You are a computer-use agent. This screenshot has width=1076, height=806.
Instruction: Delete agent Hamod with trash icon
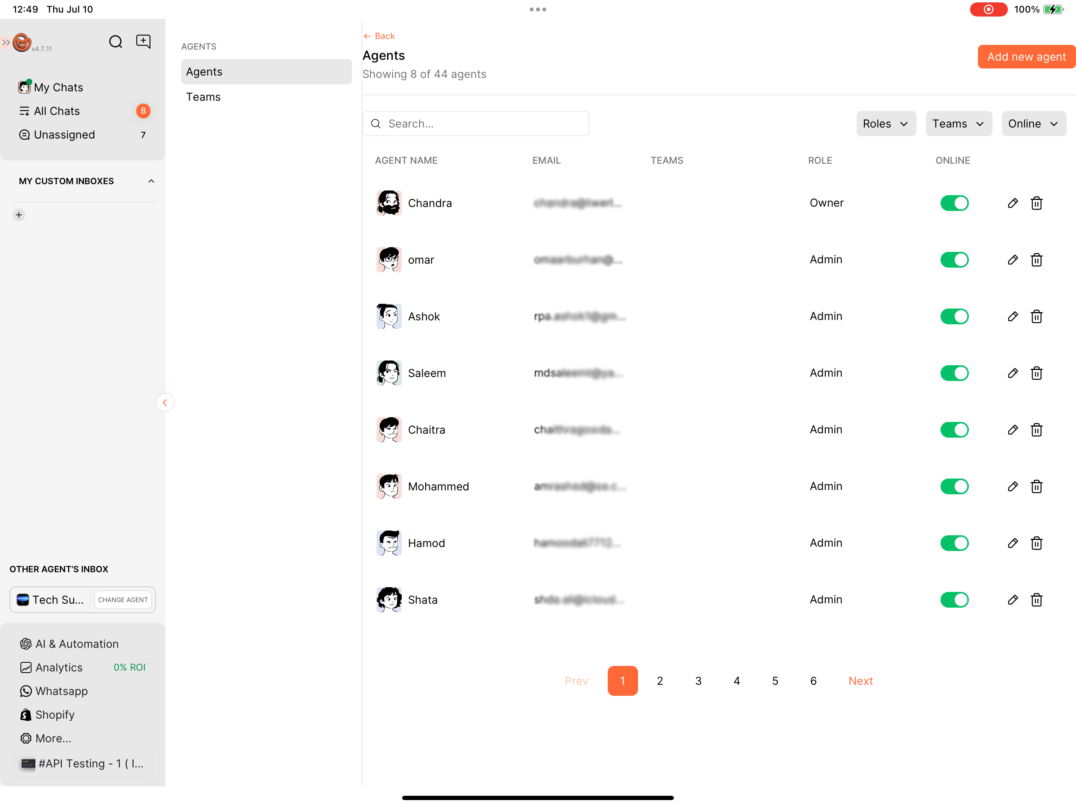1036,543
